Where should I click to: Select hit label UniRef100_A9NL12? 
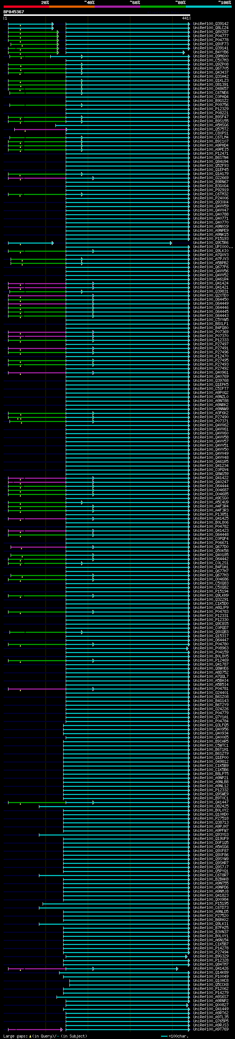pyautogui.click(x=211, y=786)
